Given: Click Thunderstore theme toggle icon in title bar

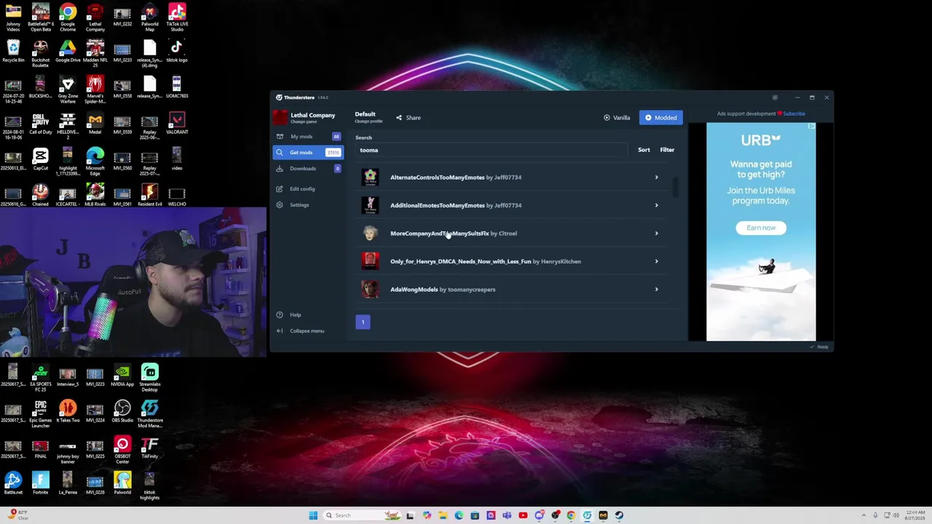Looking at the screenshot, I should pyautogui.click(x=775, y=98).
